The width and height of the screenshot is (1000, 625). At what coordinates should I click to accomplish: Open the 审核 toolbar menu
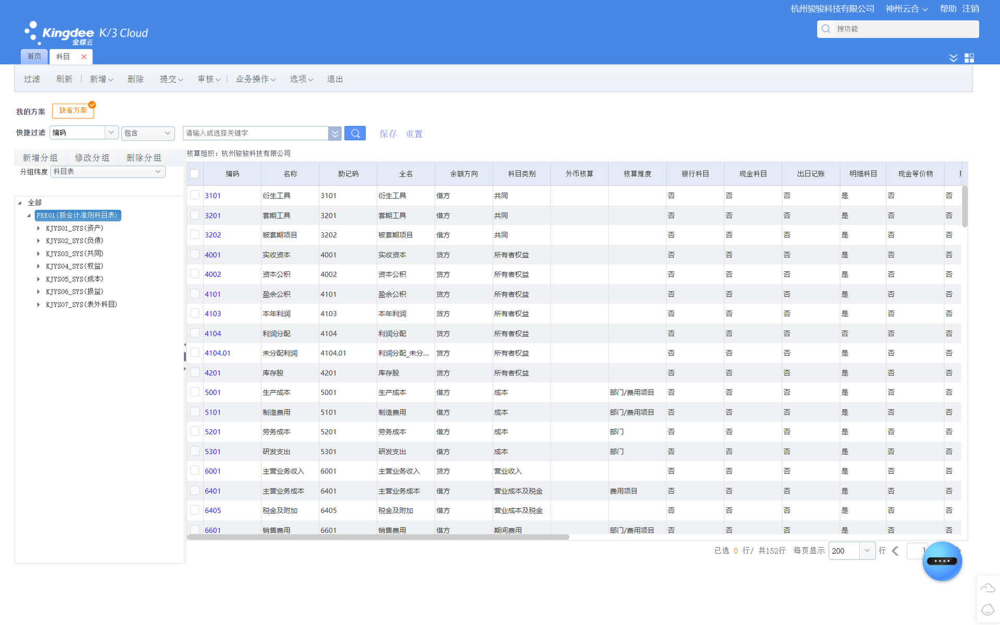click(x=209, y=79)
